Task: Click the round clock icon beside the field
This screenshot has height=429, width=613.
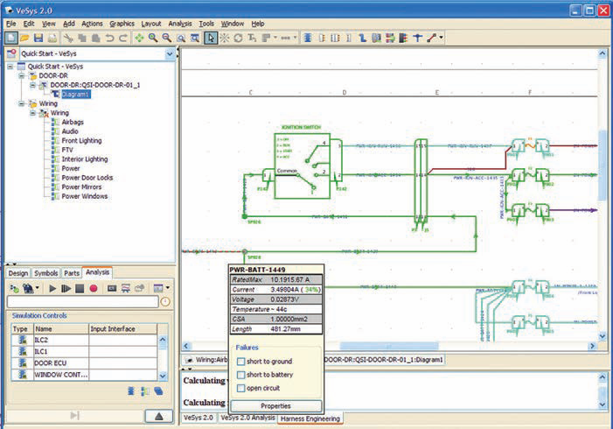Action: pos(166,301)
